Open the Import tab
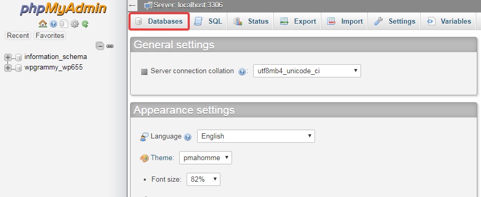The width and height of the screenshot is (481, 197). coord(344,21)
